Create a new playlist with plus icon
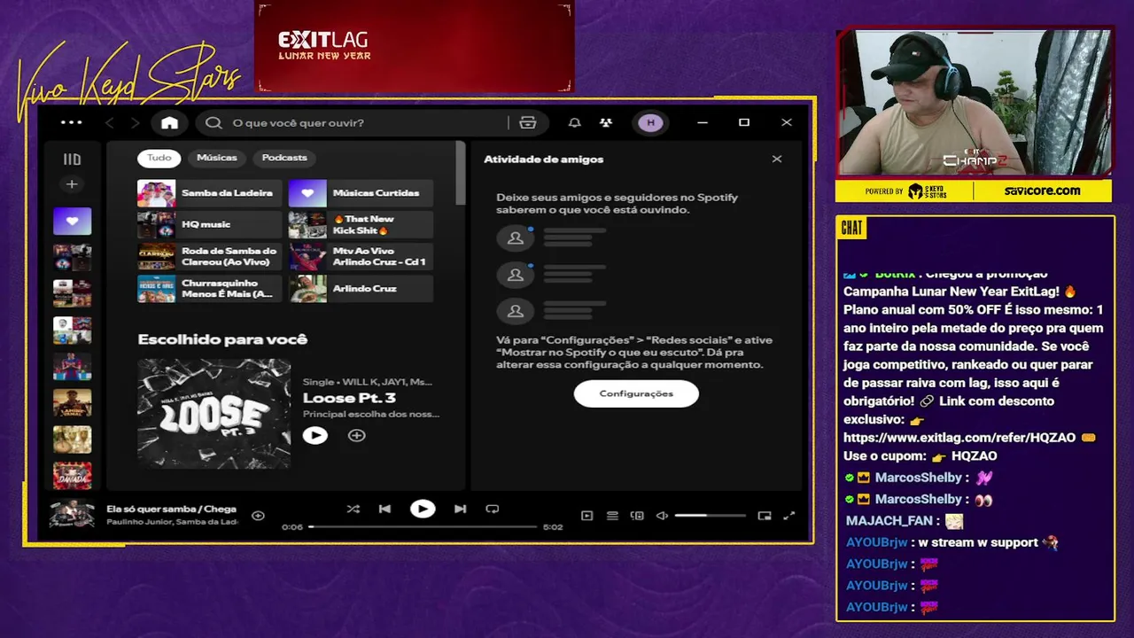This screenshot has height=638, width=1134. [x=72, y=184]
